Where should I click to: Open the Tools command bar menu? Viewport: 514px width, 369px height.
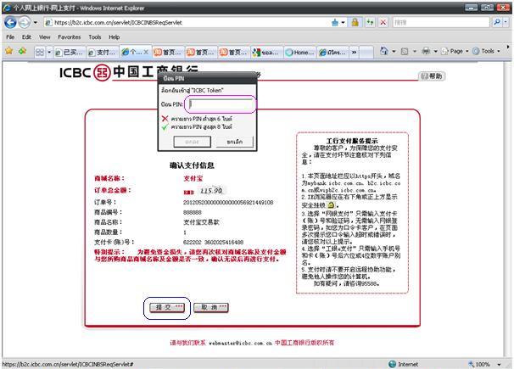486,51
